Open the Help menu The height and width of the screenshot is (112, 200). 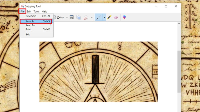tap(44, 11)
